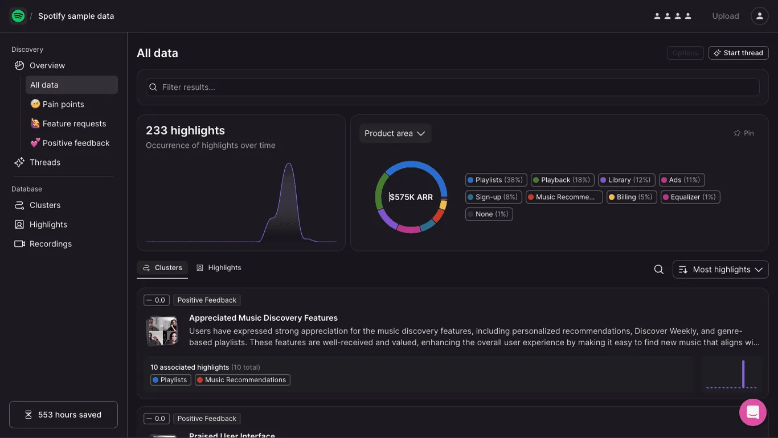Open Positive feedback view
Viewport: 778px width, 438px height.
(72, 143)
